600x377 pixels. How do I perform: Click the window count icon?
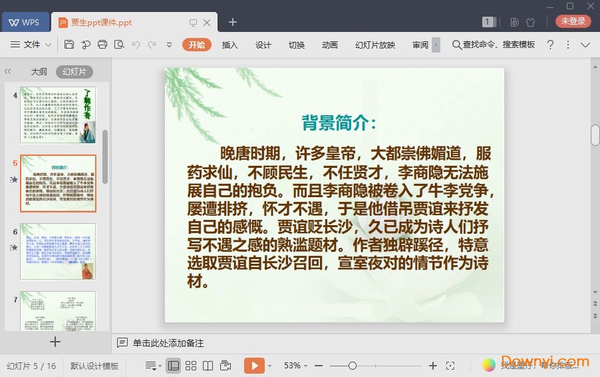489,22
